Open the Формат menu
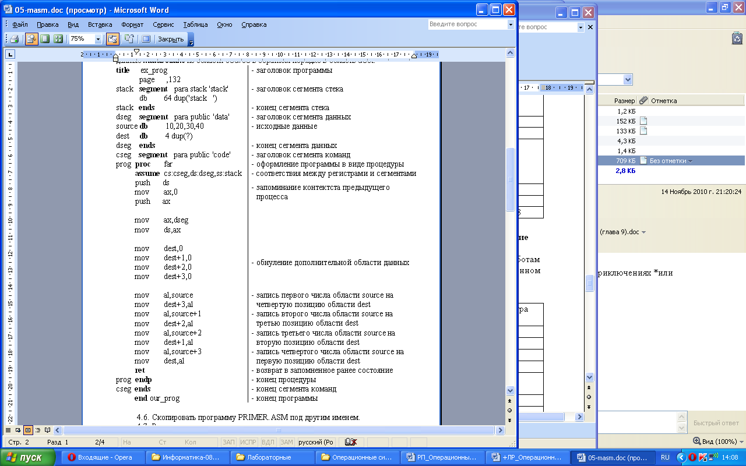 pyautogui.click(x=132, y=24)
